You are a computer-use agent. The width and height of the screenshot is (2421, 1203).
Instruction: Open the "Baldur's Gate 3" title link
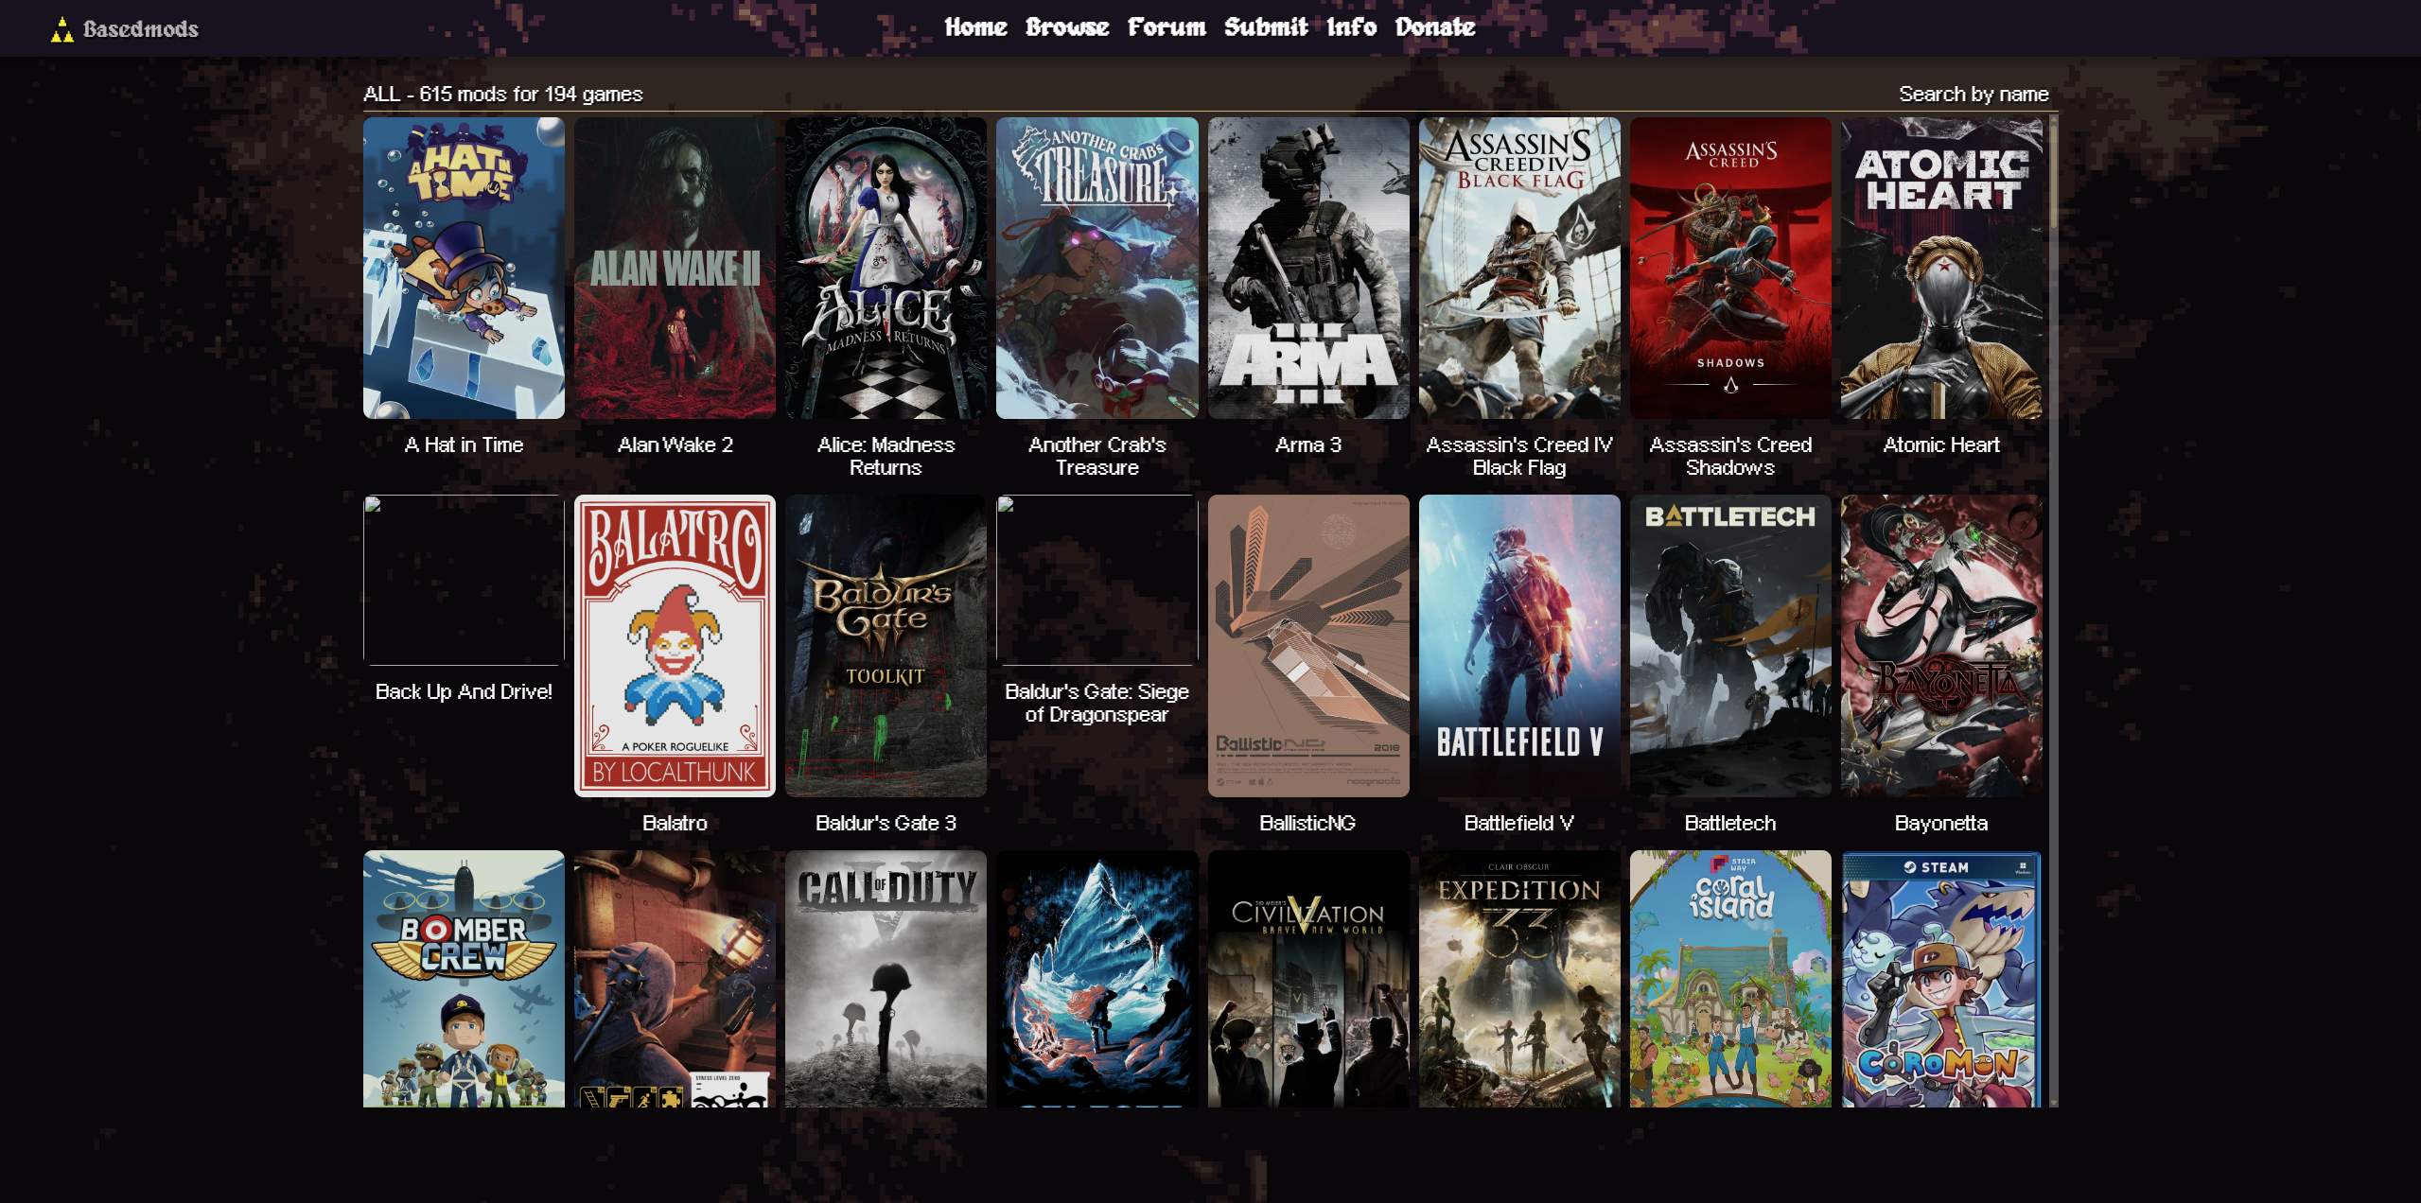(886, 823)
